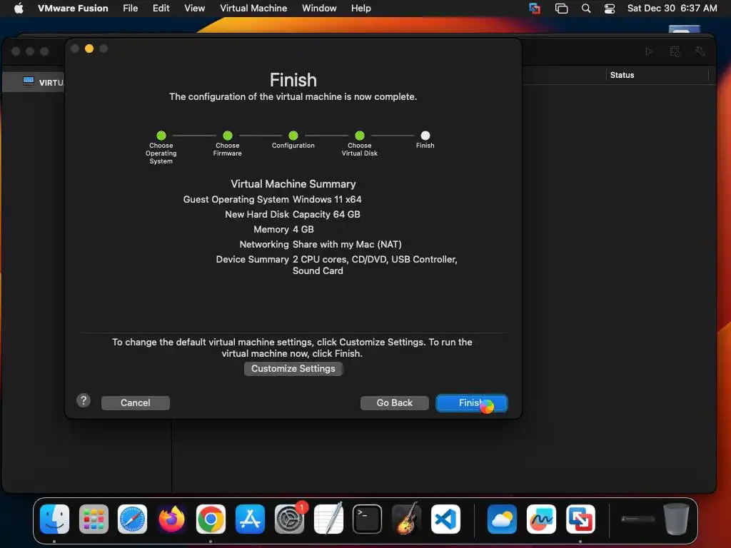Open the Finder in the Dock
The height and width of the screenshot is (548, 731).
coord(54,519)
